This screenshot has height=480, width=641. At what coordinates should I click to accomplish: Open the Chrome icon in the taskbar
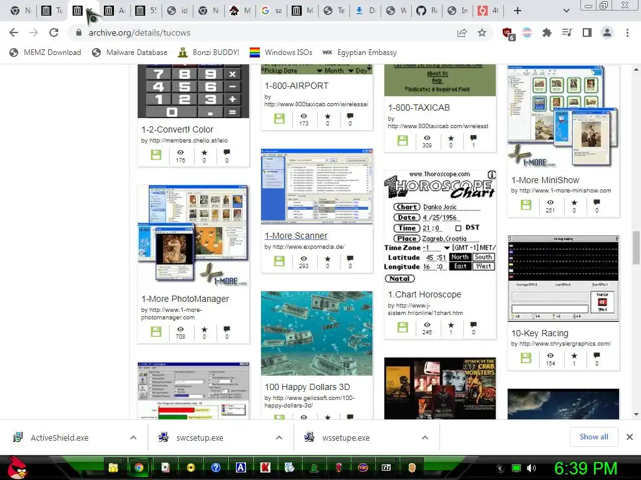click(139, 467)
